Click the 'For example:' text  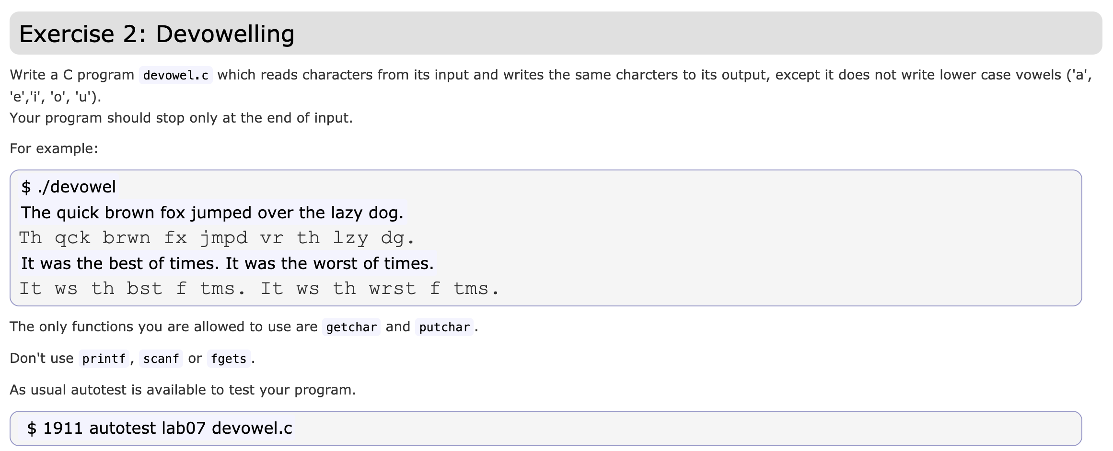click(54, 148)
